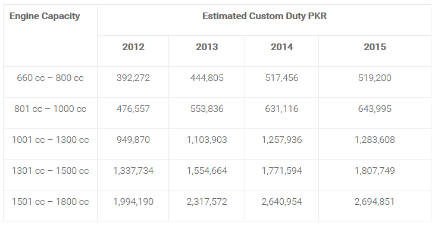Select the cell with value 1,283,608

pos(375,139)
